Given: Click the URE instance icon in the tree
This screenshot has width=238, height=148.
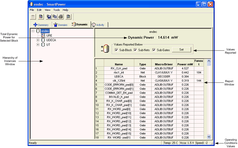Looking at the screenshot, I should (43, 36).
